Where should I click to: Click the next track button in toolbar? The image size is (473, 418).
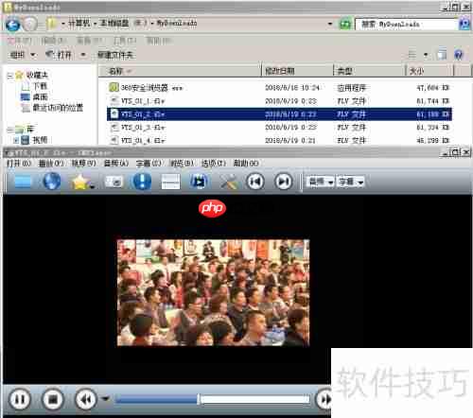(283, 182)
